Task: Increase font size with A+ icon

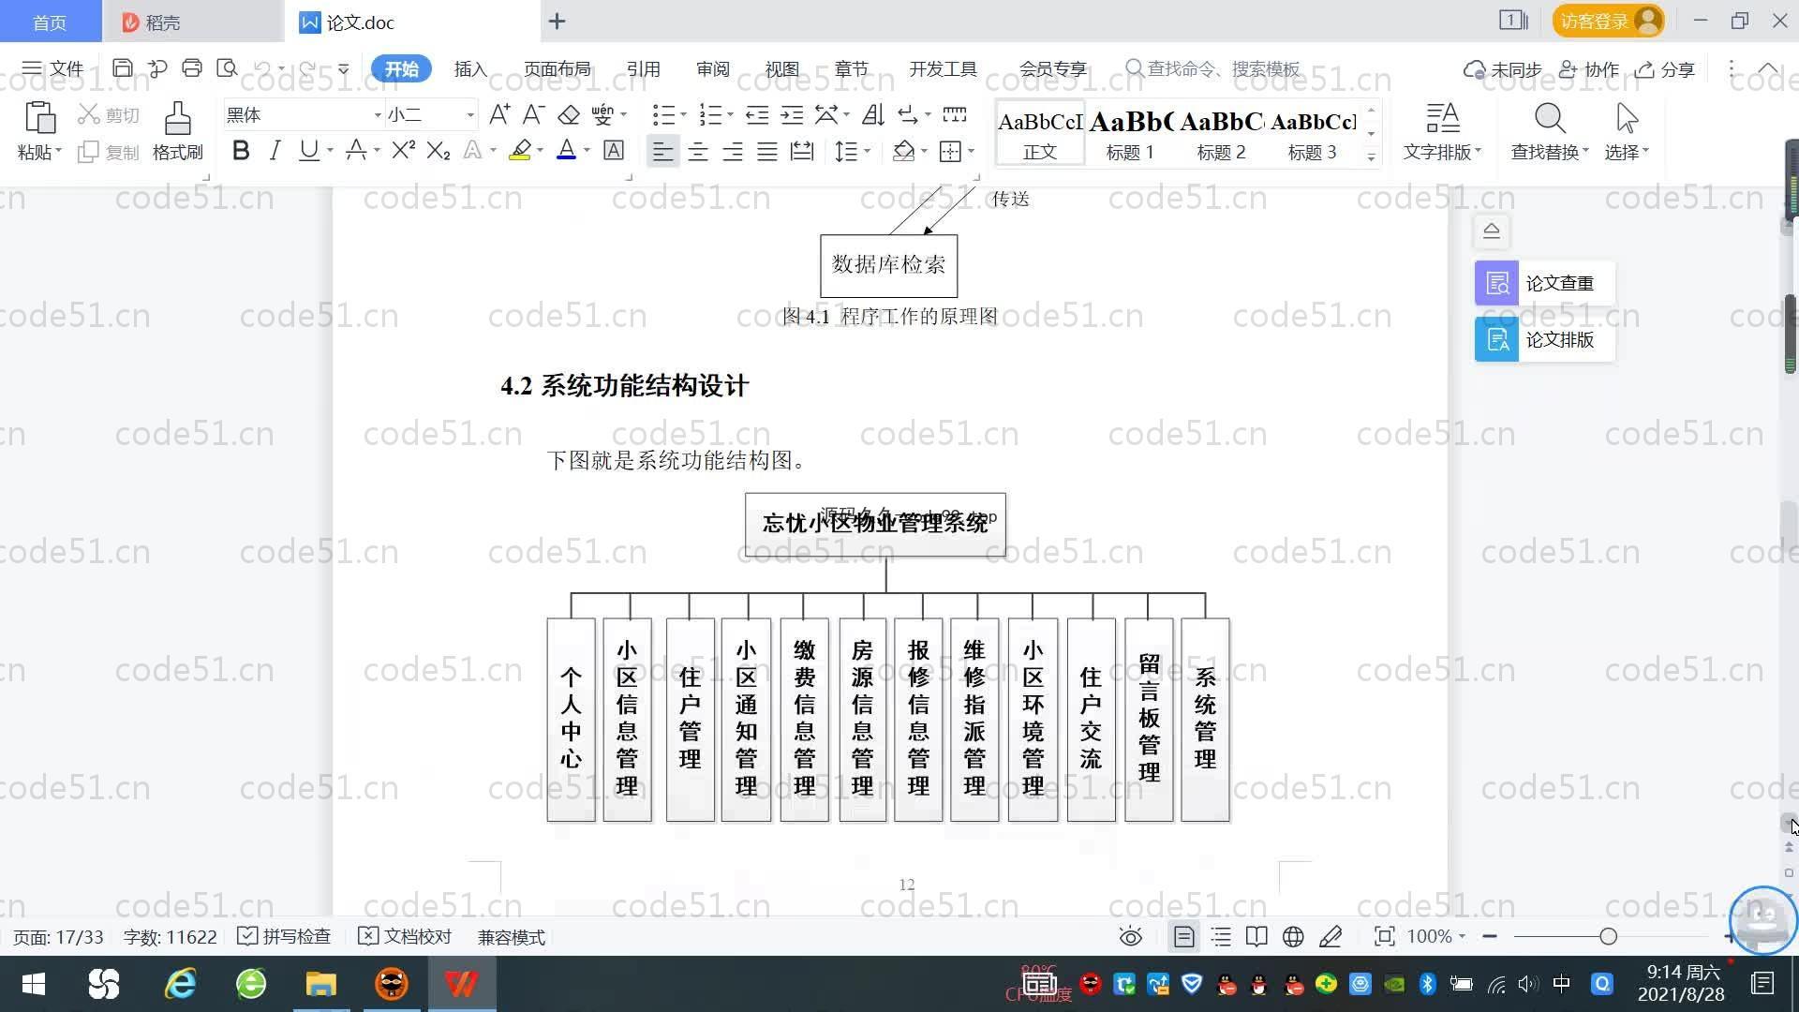Action: tap(499, 114)
